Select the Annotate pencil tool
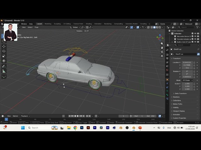 4,67
